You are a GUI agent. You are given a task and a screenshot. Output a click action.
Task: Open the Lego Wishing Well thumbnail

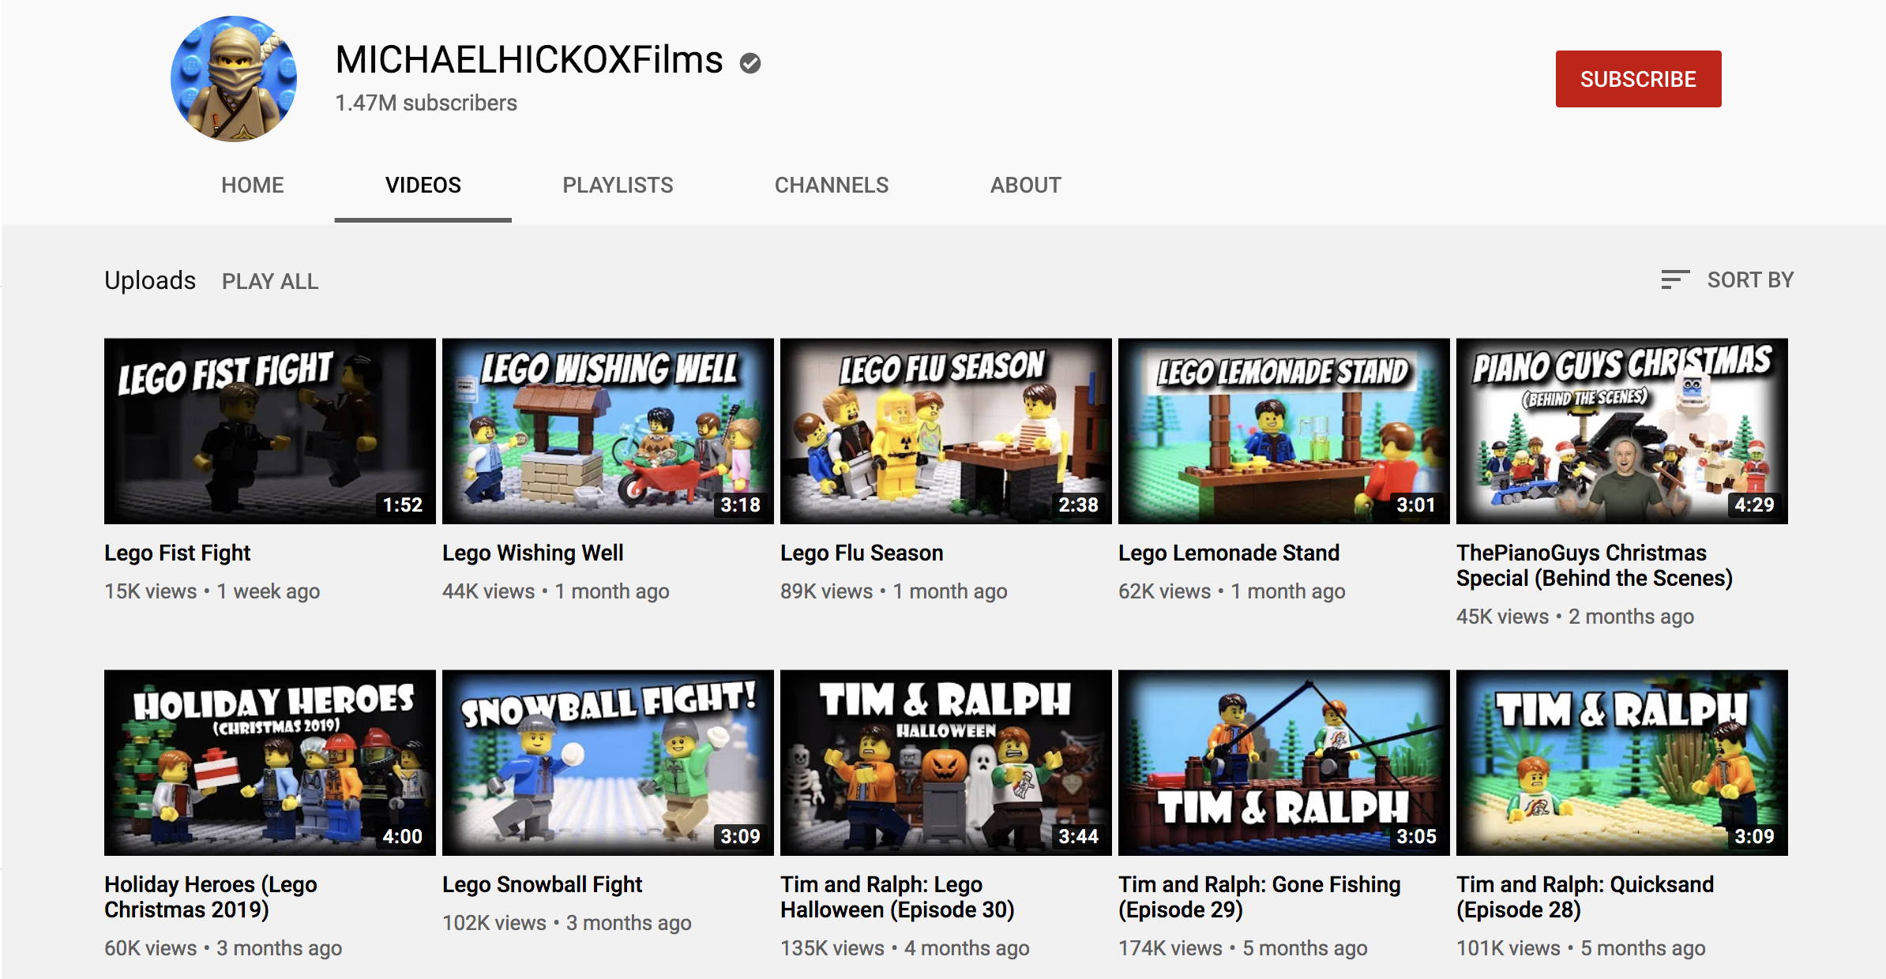point(608,431)
